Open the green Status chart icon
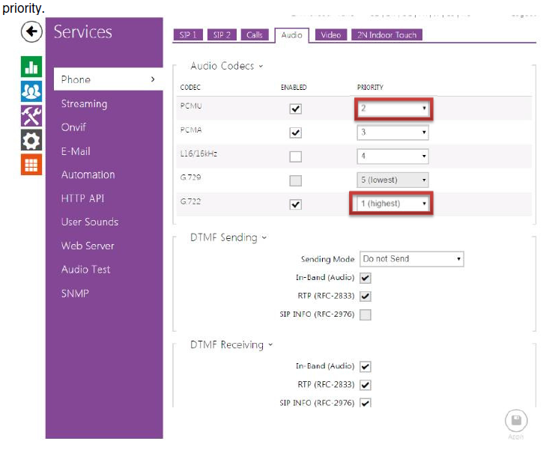 pyautogui.click(x=31, y=67)
